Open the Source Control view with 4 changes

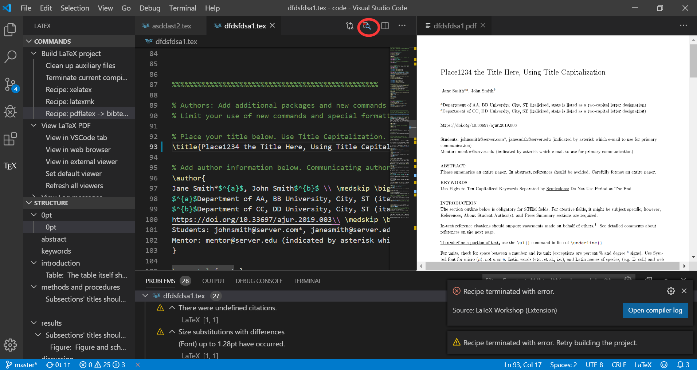(10, 84)
